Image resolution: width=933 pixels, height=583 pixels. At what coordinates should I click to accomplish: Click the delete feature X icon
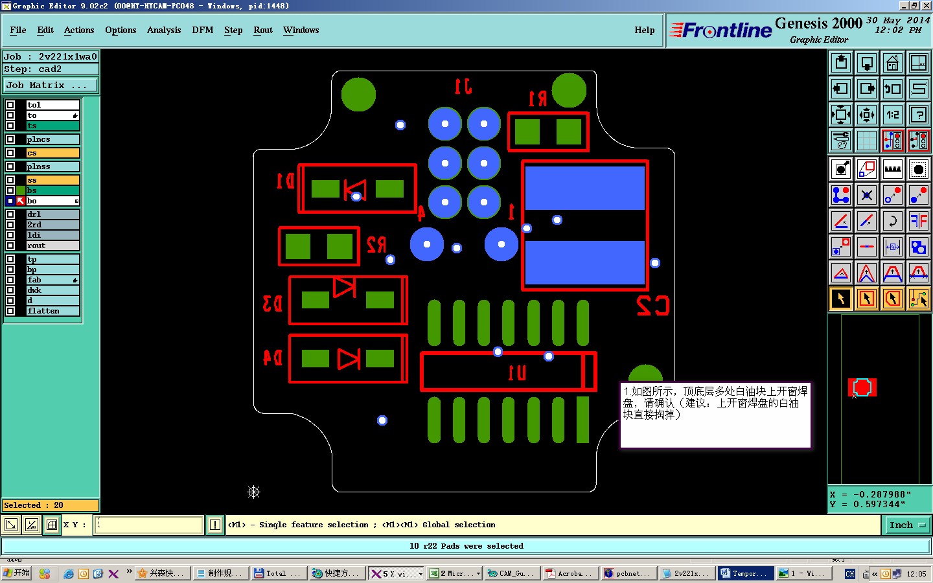(867, 194)
